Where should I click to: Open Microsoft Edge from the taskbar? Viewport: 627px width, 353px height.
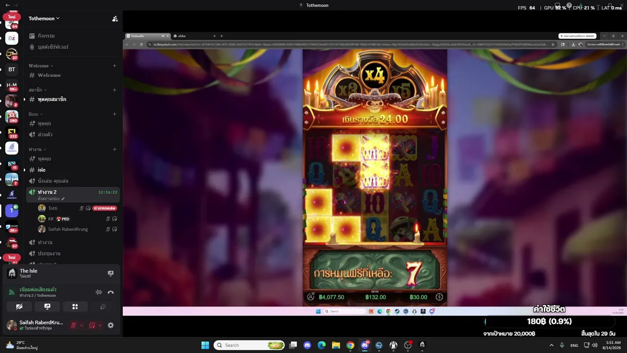click(321, 345)
